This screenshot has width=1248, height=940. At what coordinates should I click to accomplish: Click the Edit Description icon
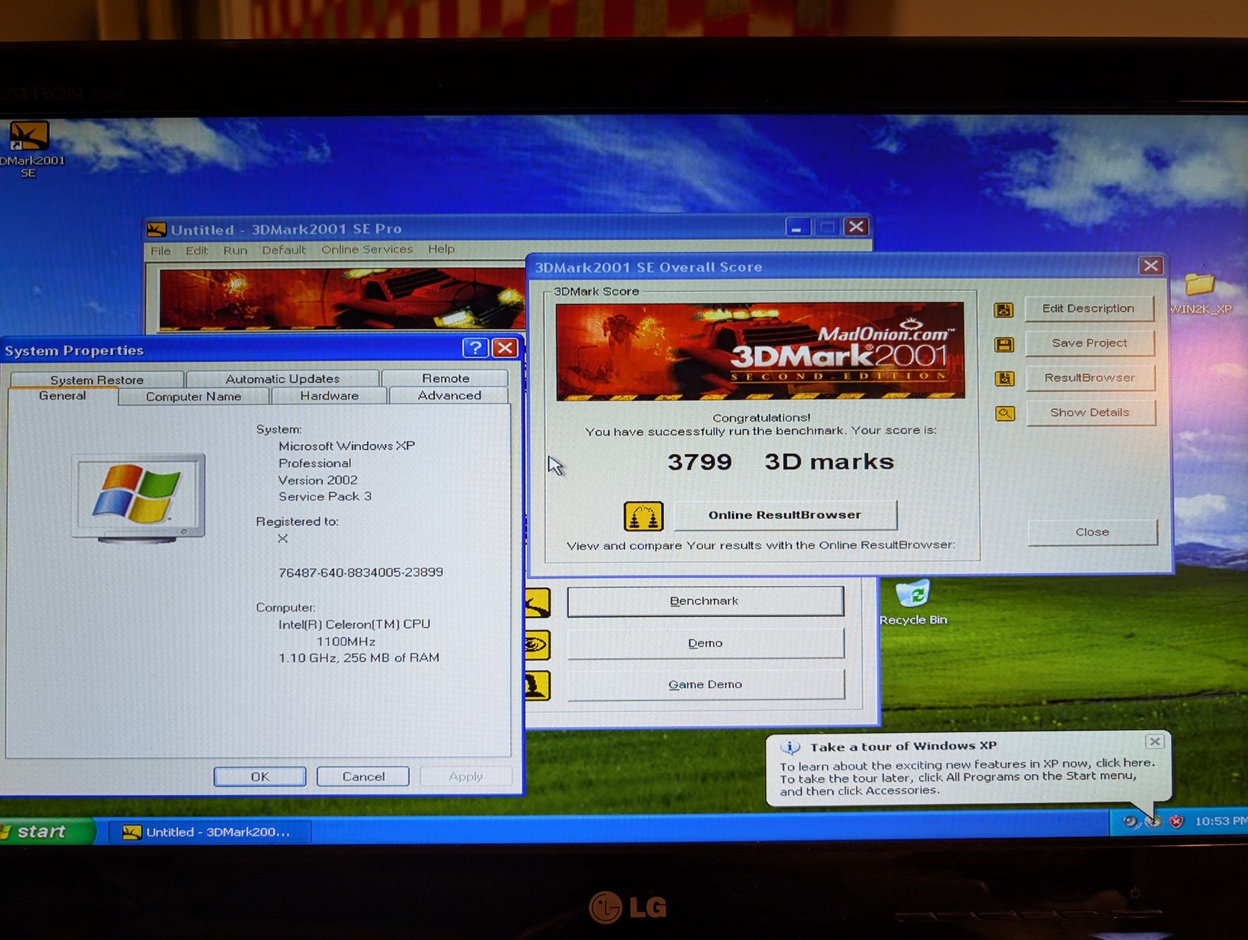coord(1003,310)
